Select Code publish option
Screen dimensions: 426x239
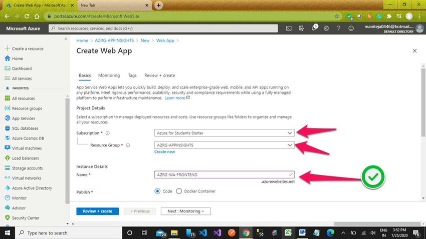(157, 191)
